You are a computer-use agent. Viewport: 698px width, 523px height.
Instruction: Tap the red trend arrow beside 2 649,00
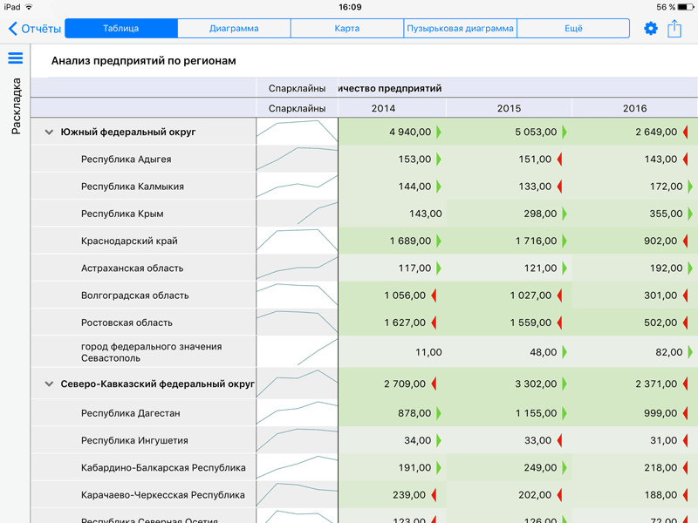click(x=686, y=132)
